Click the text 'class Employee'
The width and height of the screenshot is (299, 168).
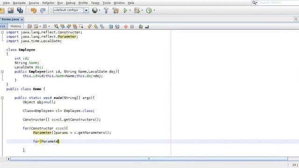click(x=21, y=50)
